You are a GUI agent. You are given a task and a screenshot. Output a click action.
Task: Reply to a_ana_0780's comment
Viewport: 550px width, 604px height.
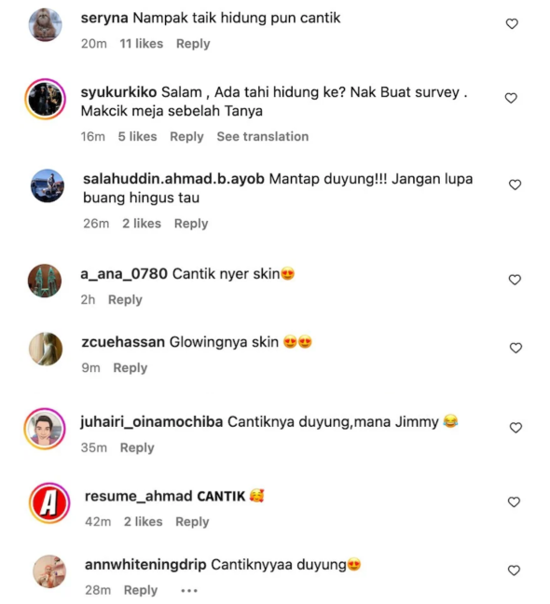click(x=125, y=300)
